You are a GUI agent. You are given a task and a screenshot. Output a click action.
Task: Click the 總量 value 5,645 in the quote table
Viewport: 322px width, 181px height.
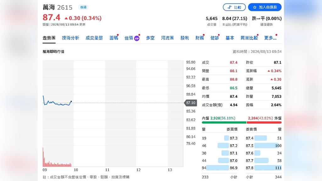tap(276, 88)
